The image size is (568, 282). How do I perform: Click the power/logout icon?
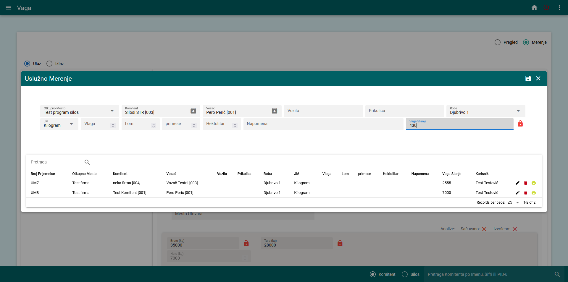546,7
